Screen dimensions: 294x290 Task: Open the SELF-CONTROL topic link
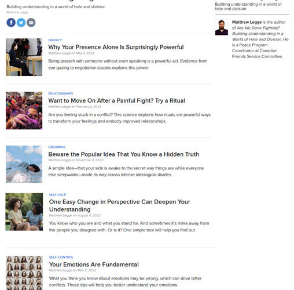pyautogui.click(x=61, y=258)
